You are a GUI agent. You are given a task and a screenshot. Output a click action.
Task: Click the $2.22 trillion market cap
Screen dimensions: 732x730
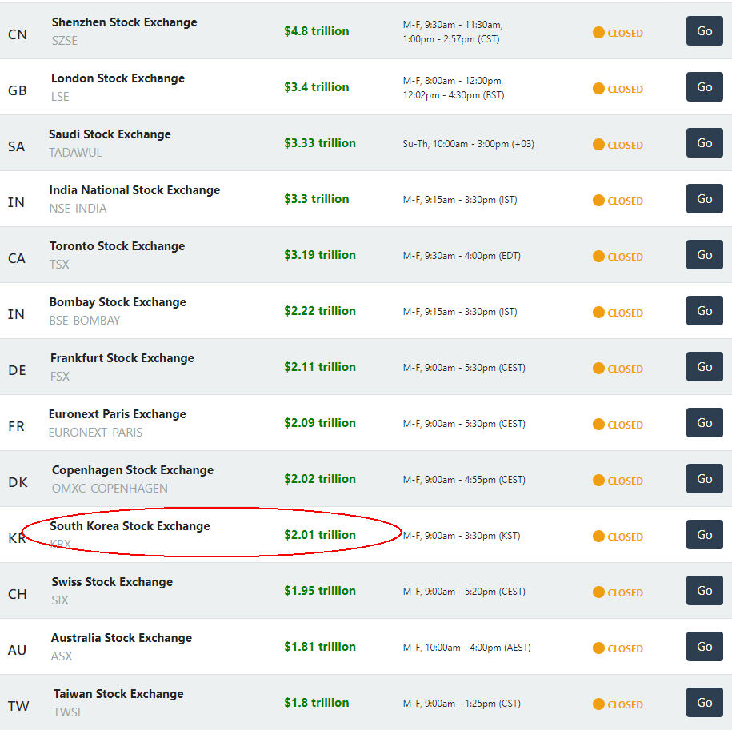(x=320, y=311)
